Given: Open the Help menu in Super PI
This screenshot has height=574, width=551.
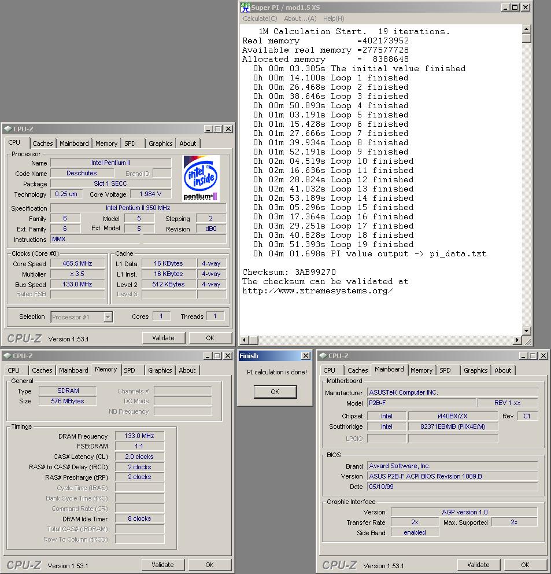Looking at the screenshot, I should click(333, 19).
